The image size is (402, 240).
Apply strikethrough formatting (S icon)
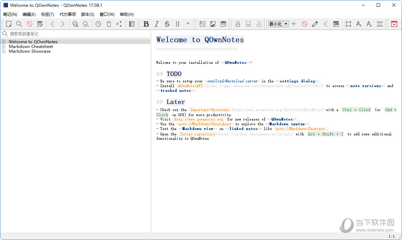(167, 24)
